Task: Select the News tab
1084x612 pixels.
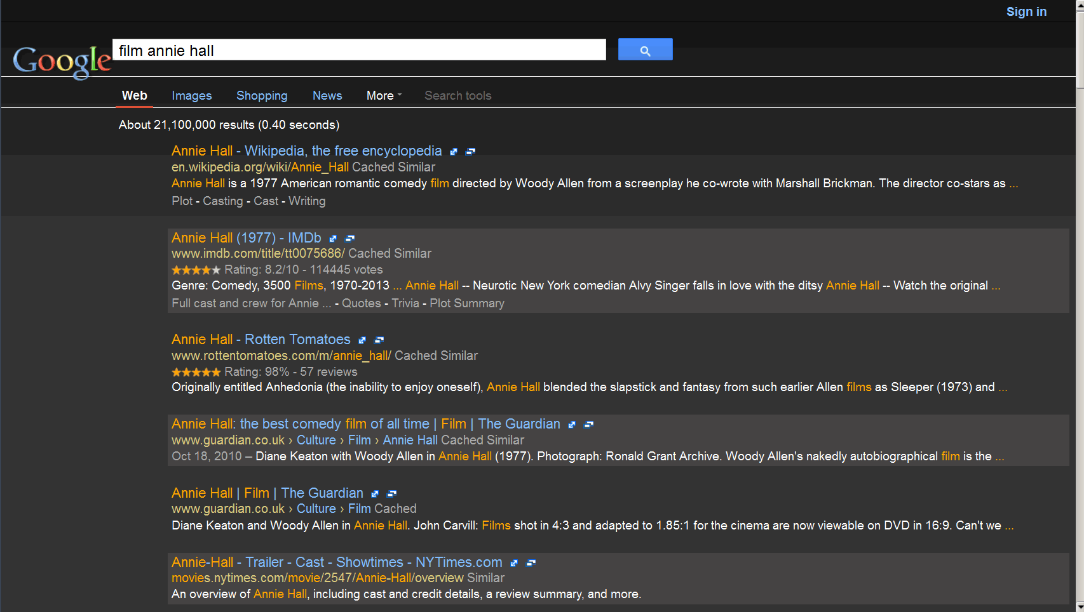Action: [327, 95]
